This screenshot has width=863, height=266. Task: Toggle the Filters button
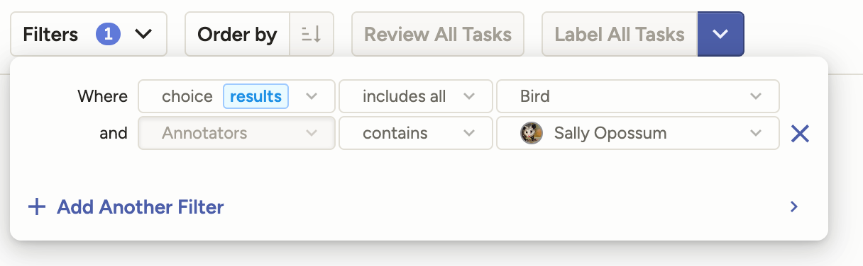coord(89,34)
